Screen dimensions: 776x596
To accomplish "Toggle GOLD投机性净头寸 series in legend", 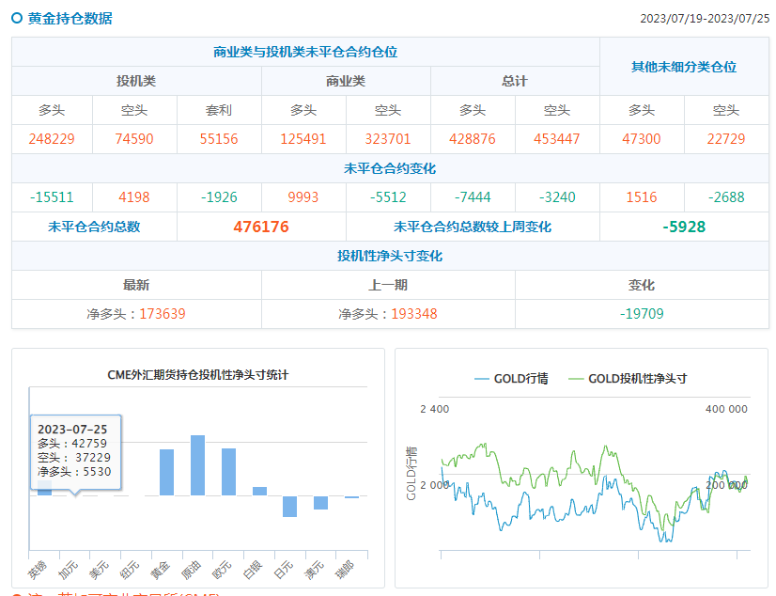I will click(x=628, y=379).
